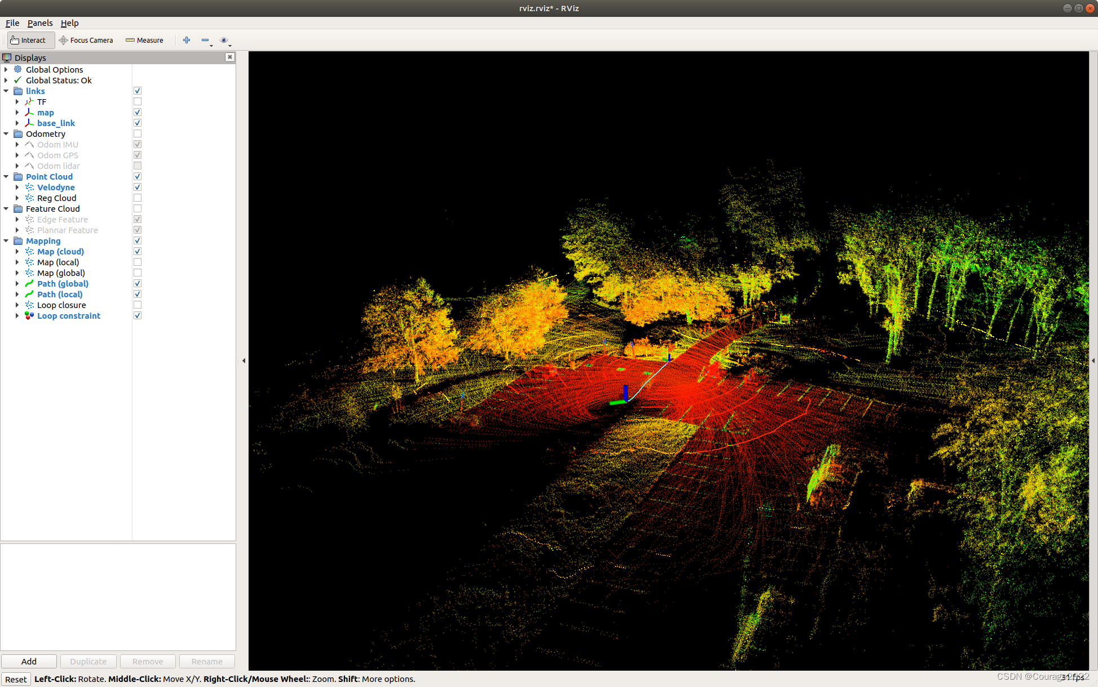
Task: Collapse left panel using the splitter arrow
Action: 243,360
